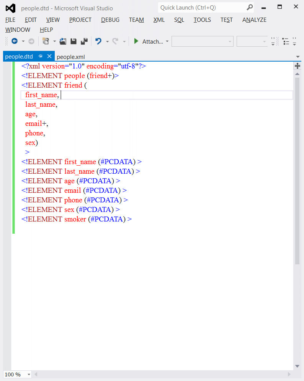Click the Navigate Backward arrow icon
This screenshot has height=381, width=304.
pos(15,41)
